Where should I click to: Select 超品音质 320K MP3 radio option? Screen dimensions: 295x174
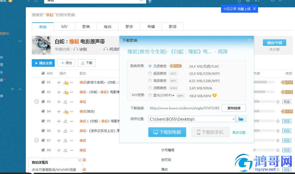pos(150,73)
